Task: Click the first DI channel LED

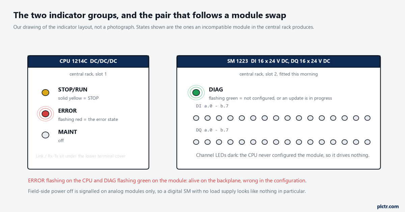Action: click(196, 118)
